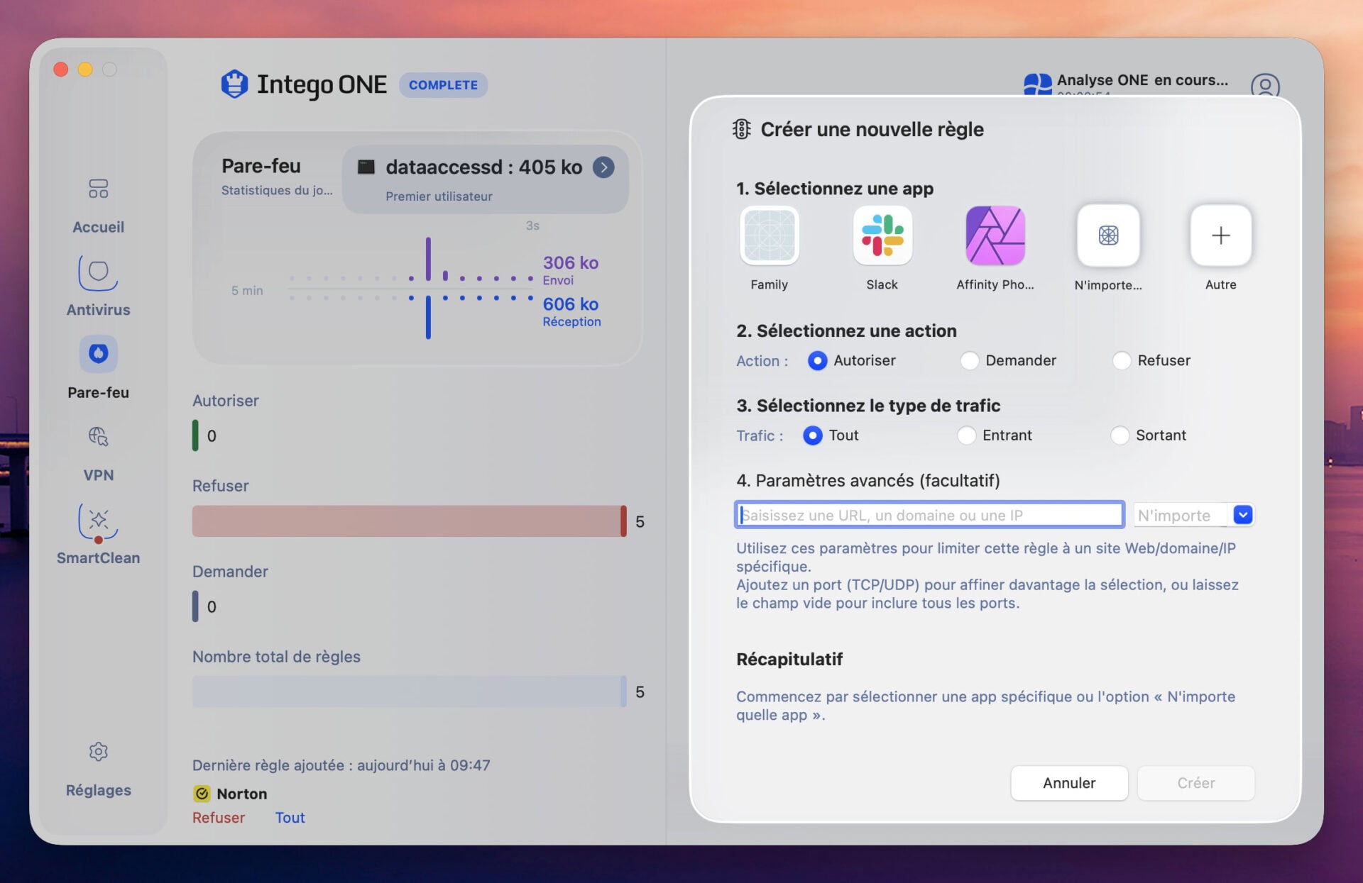The width and height of the screenshot is (1363, 883).
Task: Select the Pare-feu firewall icon
Action: (98, 354)
